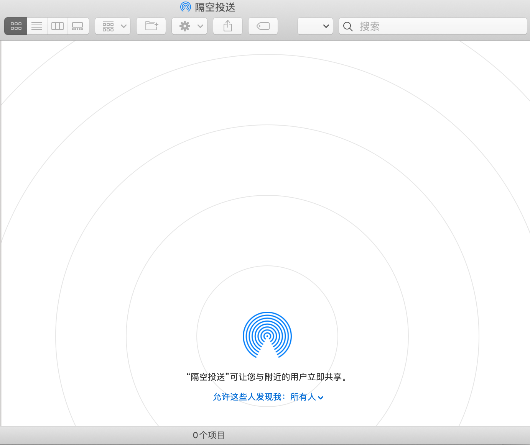Viewport: 530px width, 445px height.
Task: Switch to gallery view mode
Action: pos(78,26)
